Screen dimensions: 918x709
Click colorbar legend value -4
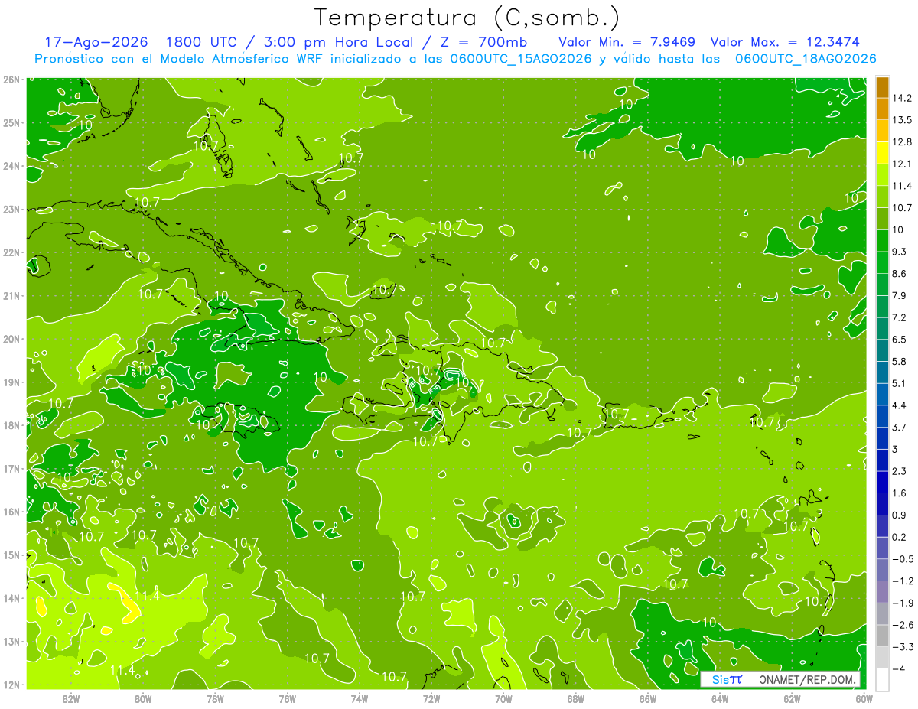tap(899, 668)
